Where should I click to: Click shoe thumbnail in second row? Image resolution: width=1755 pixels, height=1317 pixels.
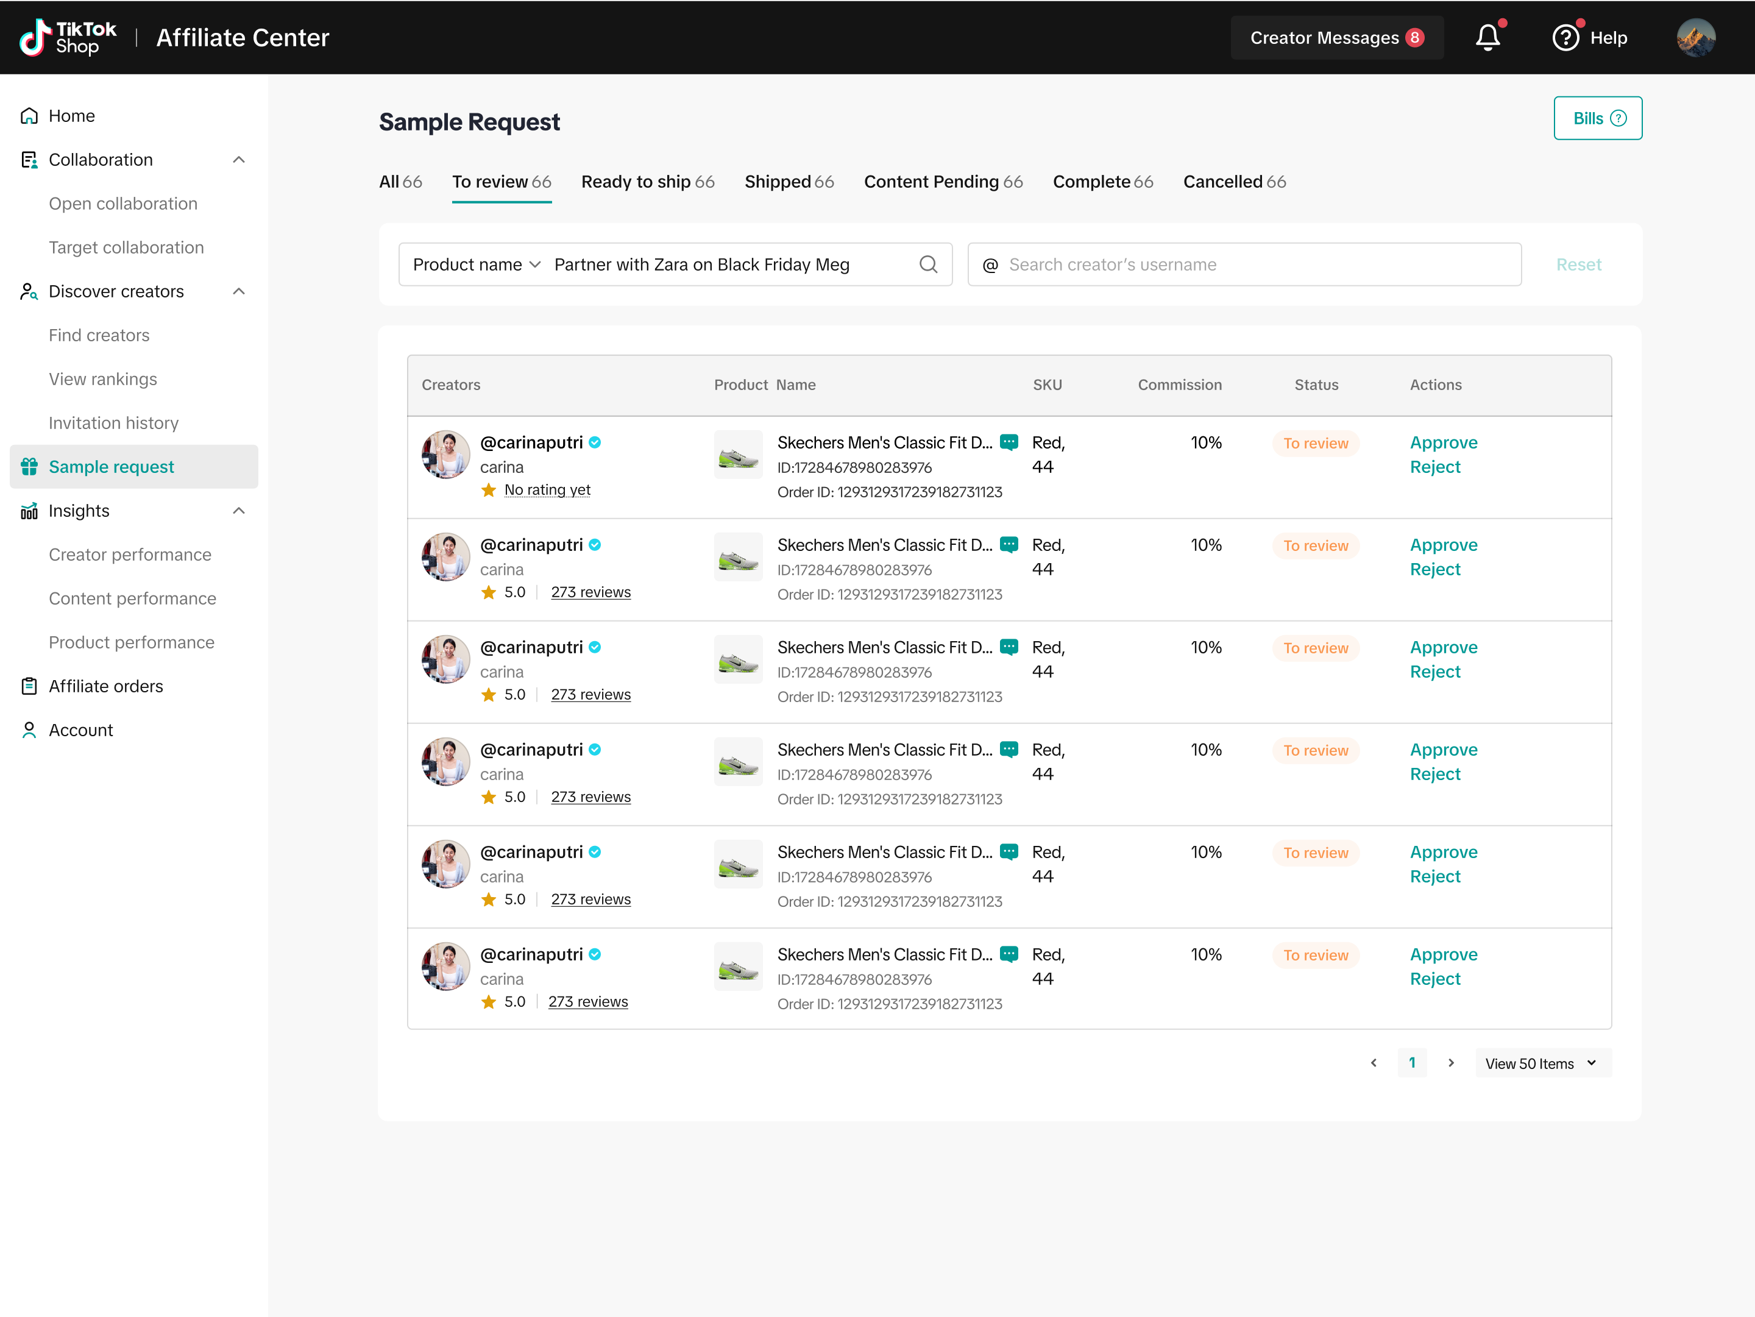click(738, 557)
